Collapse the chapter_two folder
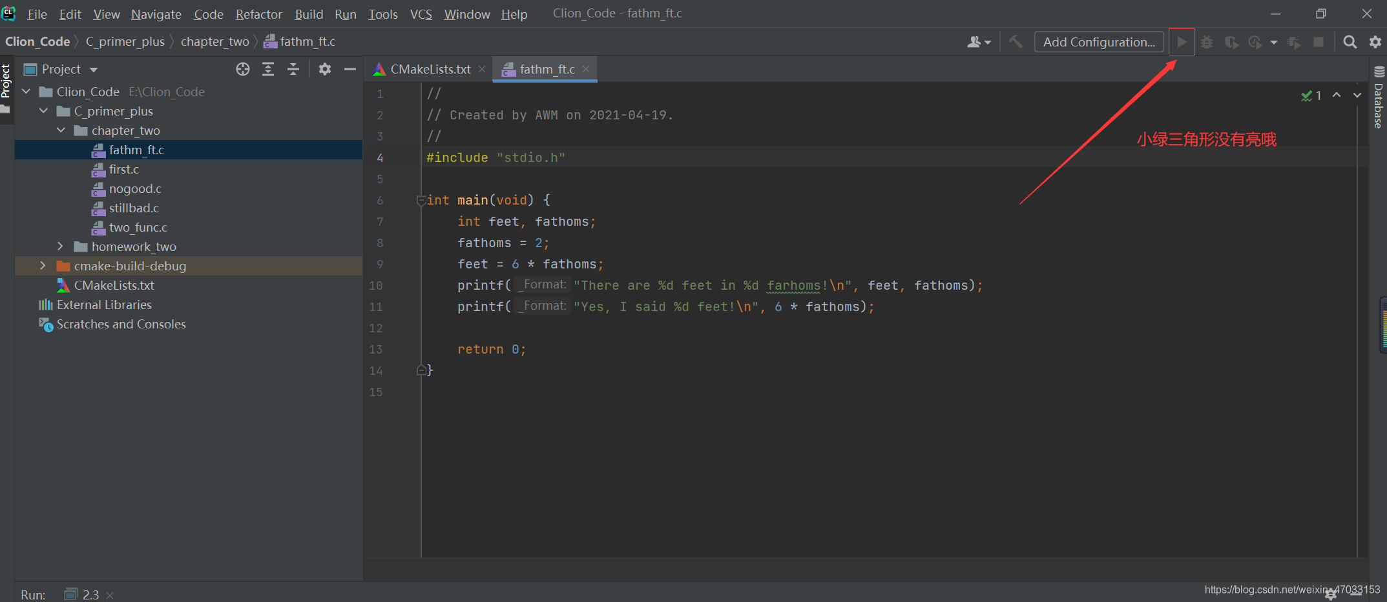The image size is (1387, 602). click(x=61, y=130)
